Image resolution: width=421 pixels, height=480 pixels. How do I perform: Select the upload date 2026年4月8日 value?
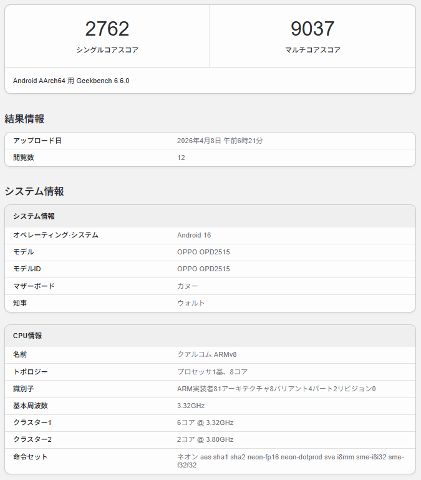220,141
